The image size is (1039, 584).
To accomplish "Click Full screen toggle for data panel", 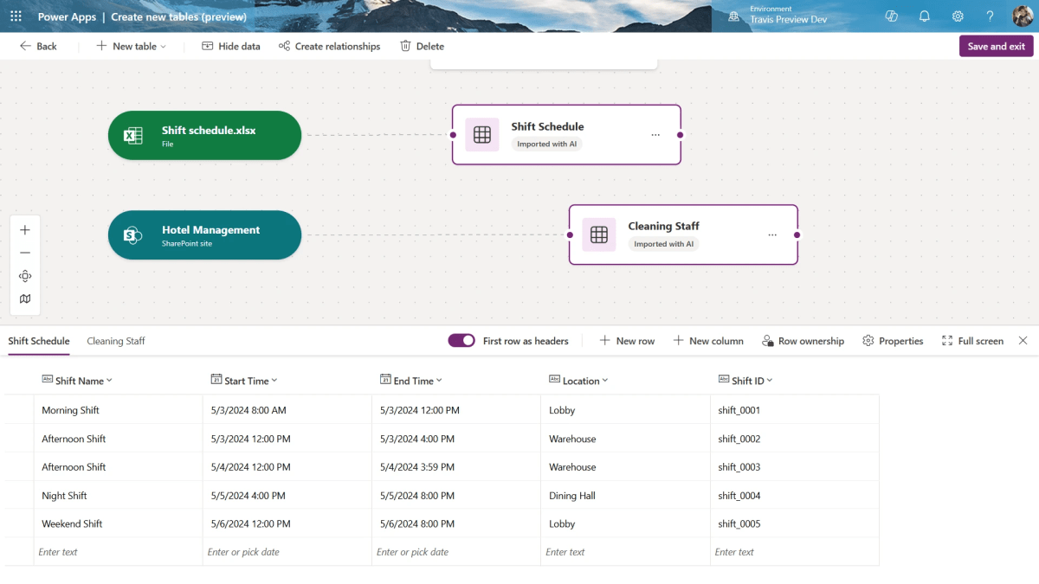I will pos(971,341).
